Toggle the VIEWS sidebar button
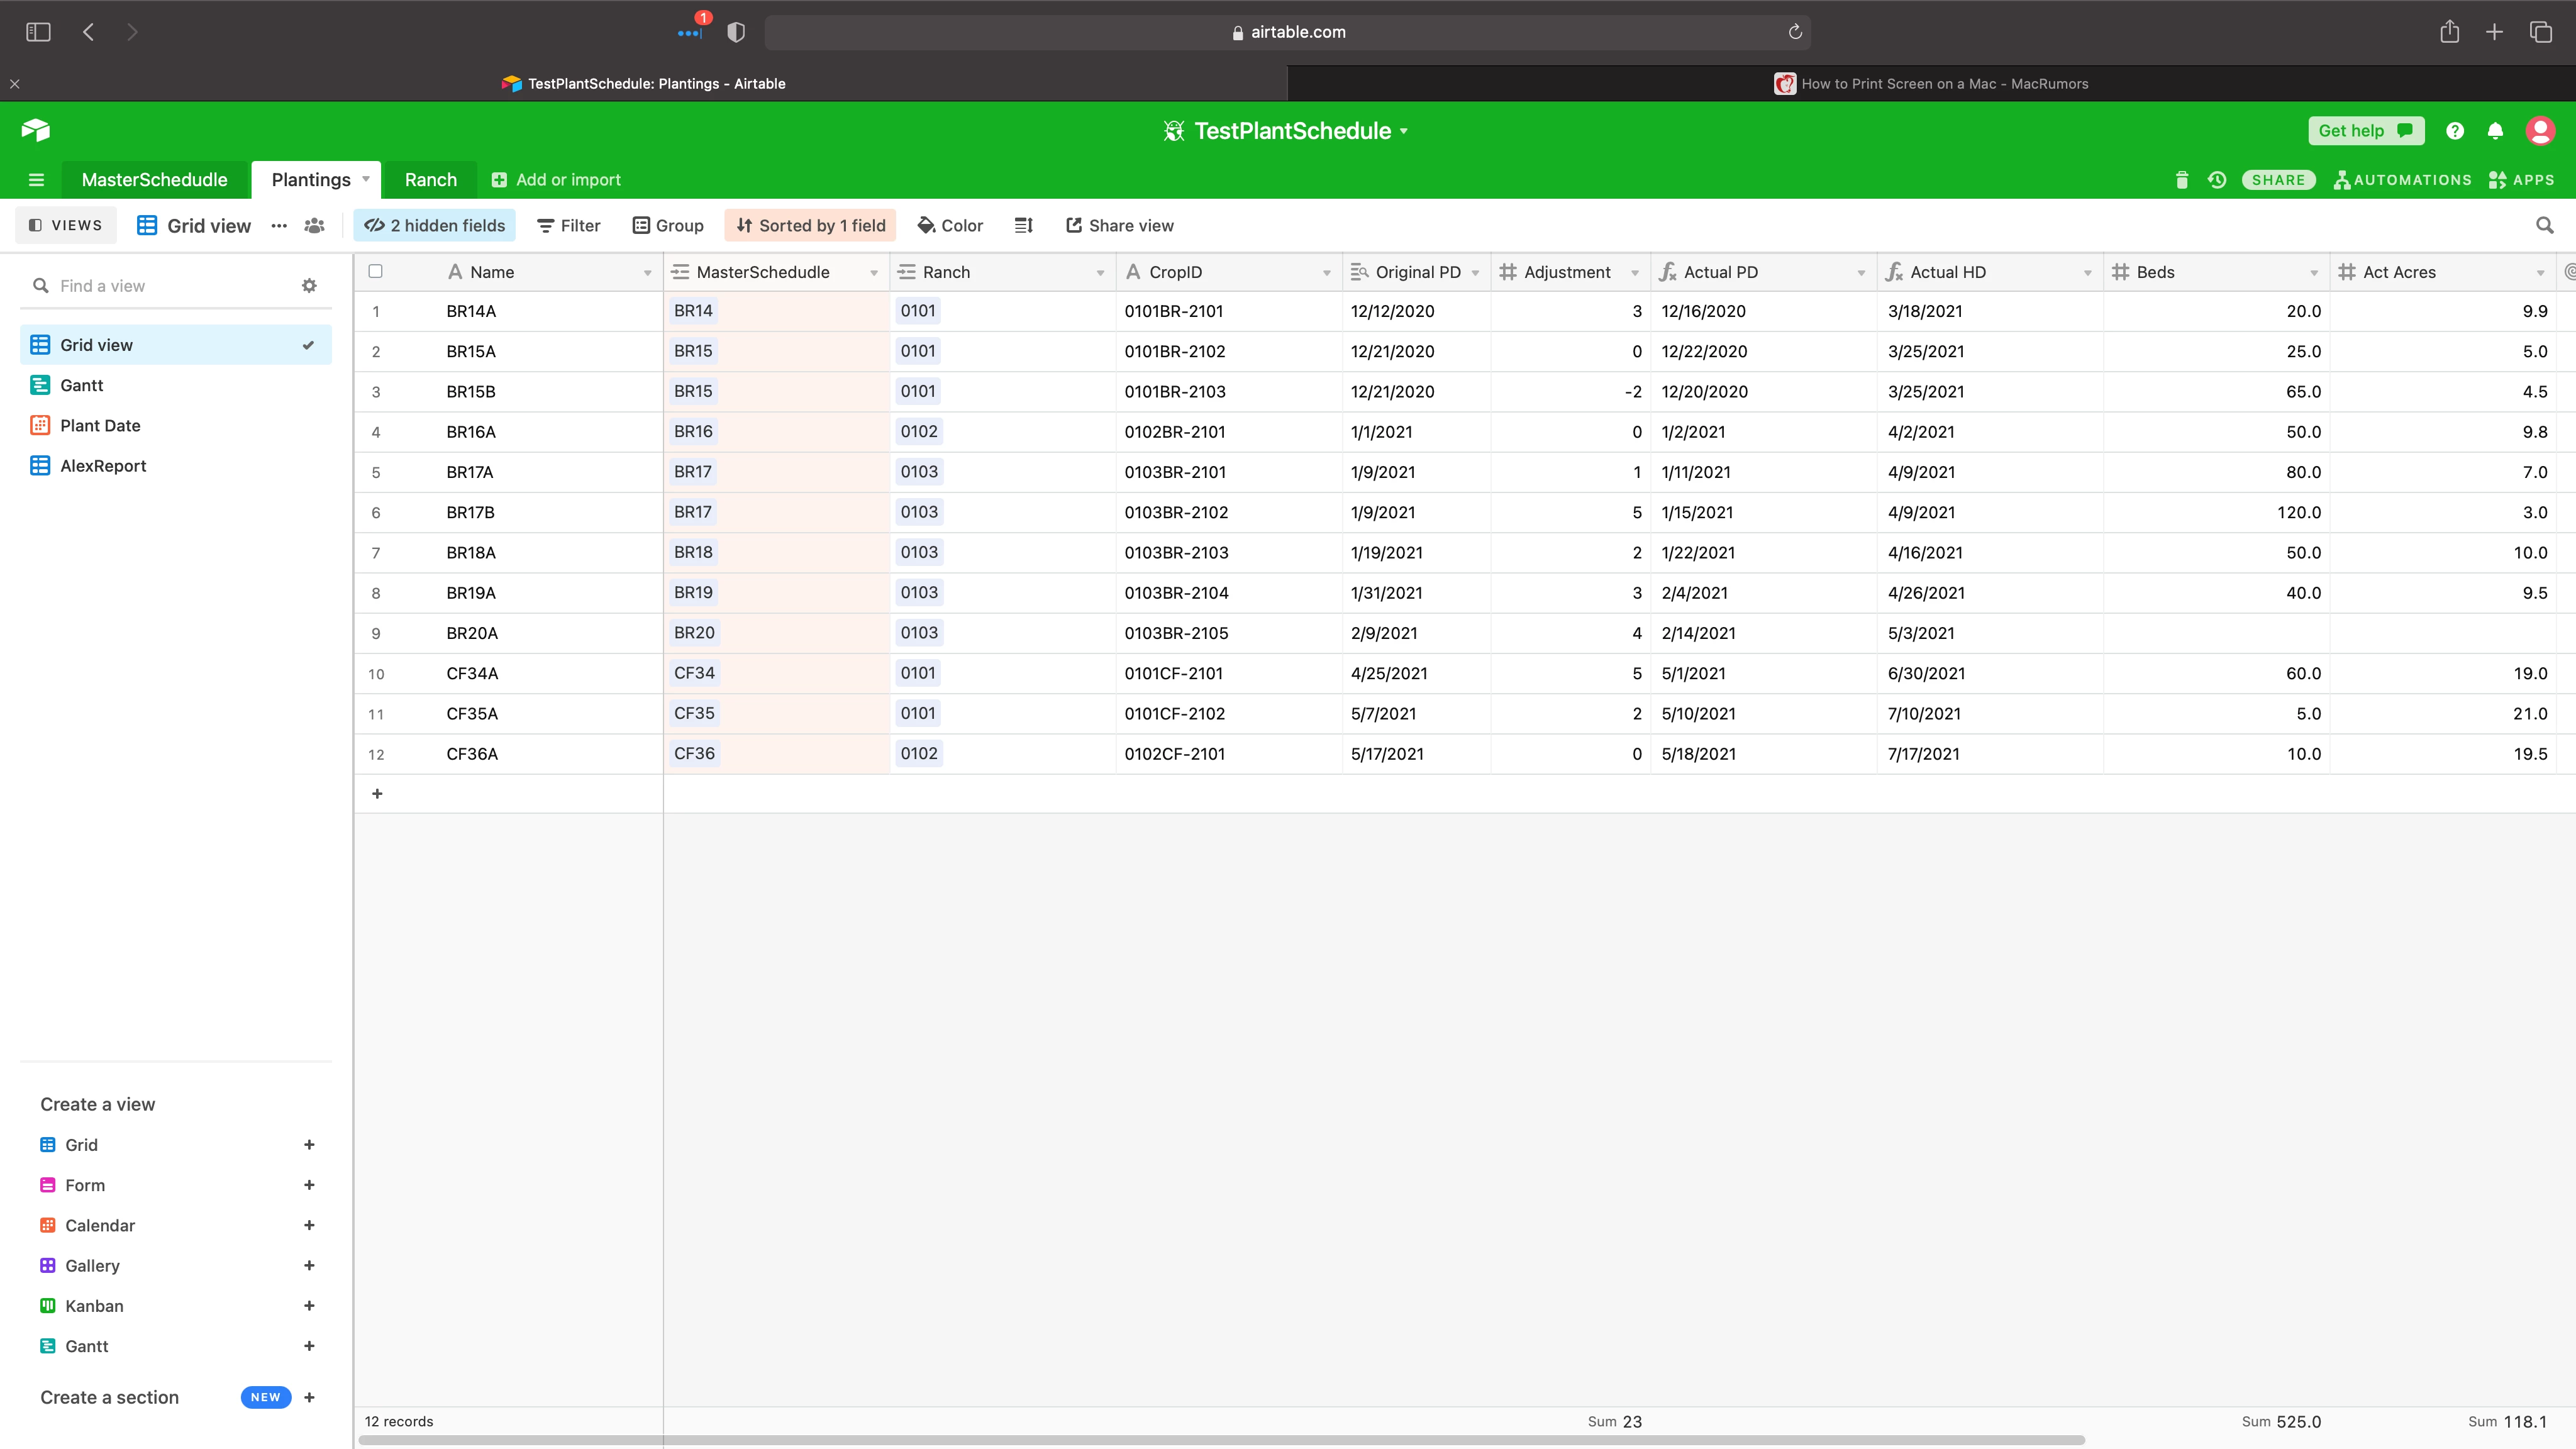The height and width of the screenshot is (1449, 2576). (66, 226)
